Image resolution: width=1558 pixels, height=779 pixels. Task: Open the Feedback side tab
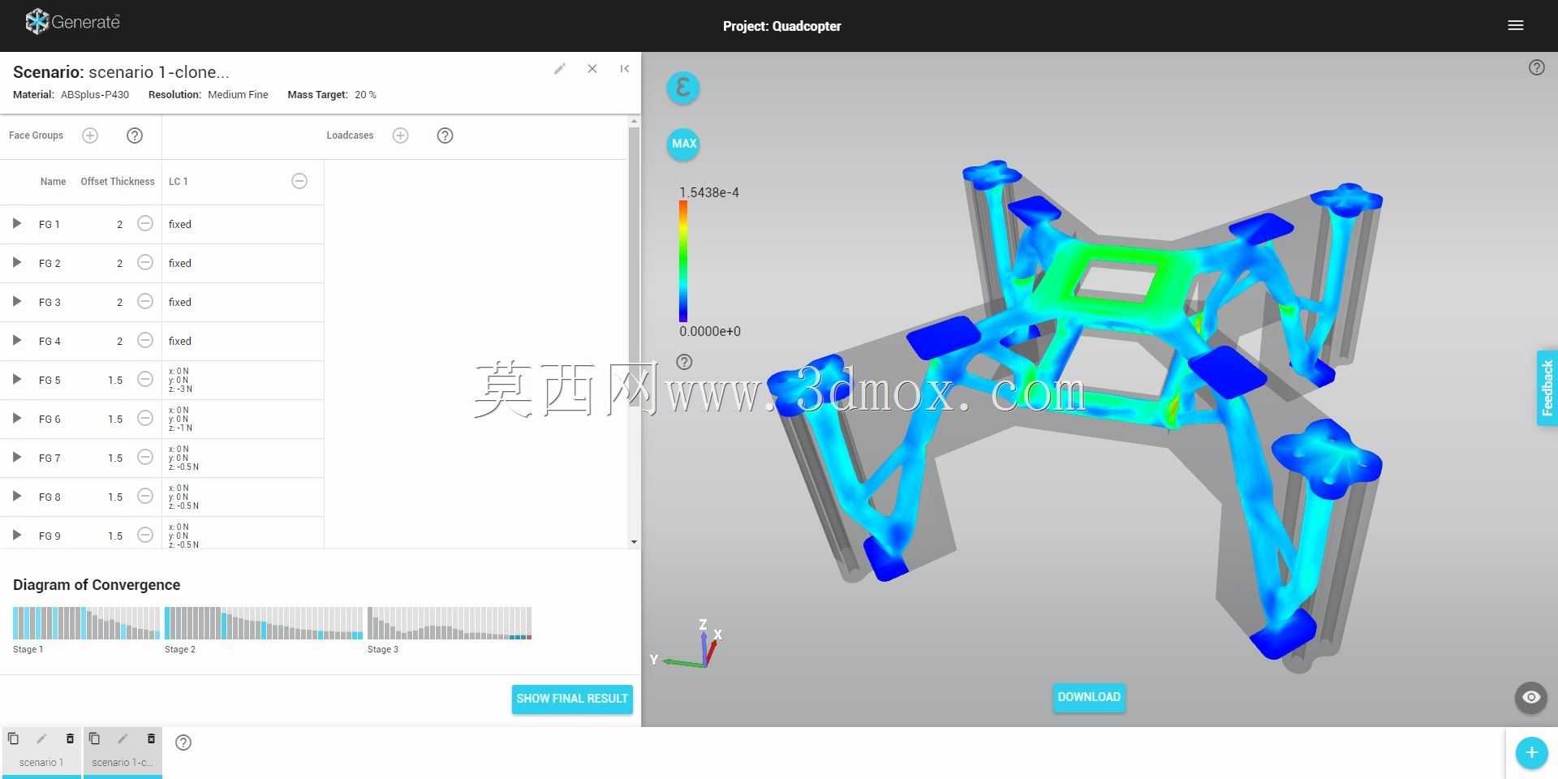pyautogui.click(x=1547, y=388)
